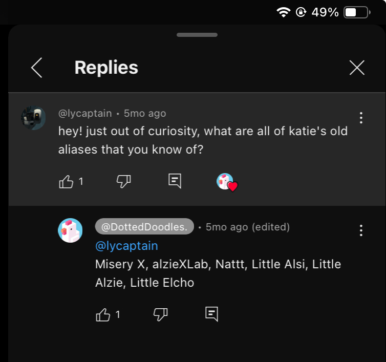Go back using the left arrow
This screenshot has width=386, height=362.
pyautogui.click(x=37, y=68)
